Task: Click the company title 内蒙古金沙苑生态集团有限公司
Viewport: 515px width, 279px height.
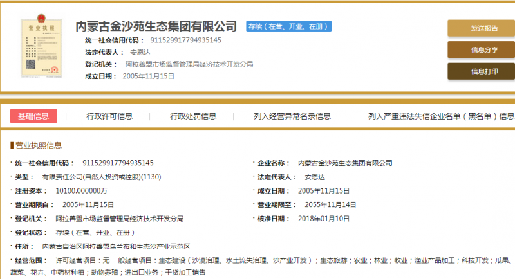Action: (x=156, y=26)
